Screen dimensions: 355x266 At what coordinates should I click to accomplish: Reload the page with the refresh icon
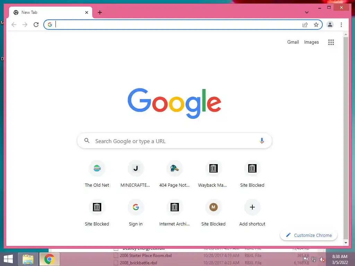pos(36,25)
